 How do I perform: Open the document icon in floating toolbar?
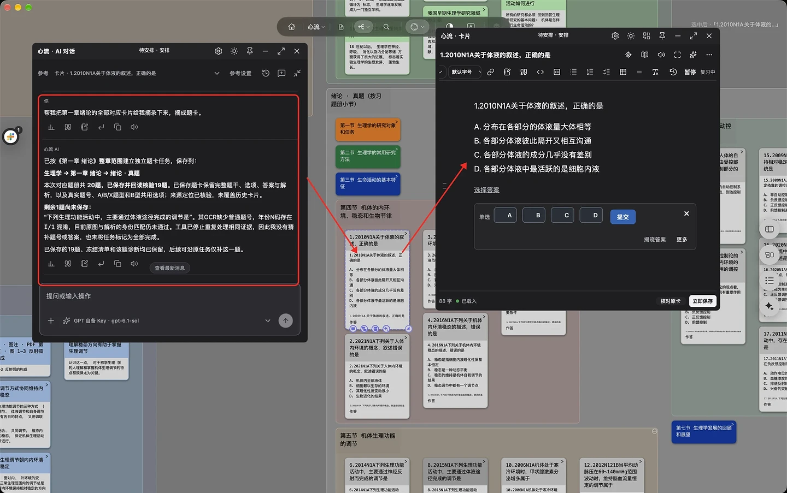tap(341, 27)
